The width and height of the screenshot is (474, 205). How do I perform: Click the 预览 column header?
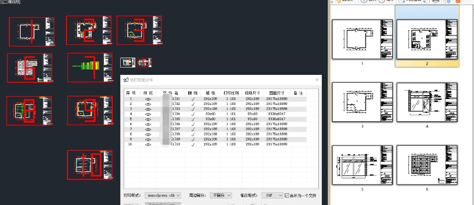pyautogui.click(x=148, y=93)
